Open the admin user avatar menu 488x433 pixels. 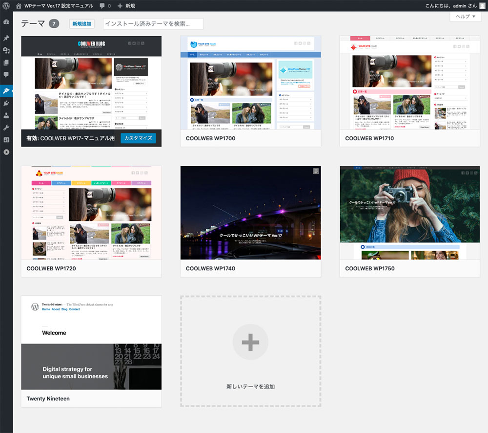tap(482, 5)
